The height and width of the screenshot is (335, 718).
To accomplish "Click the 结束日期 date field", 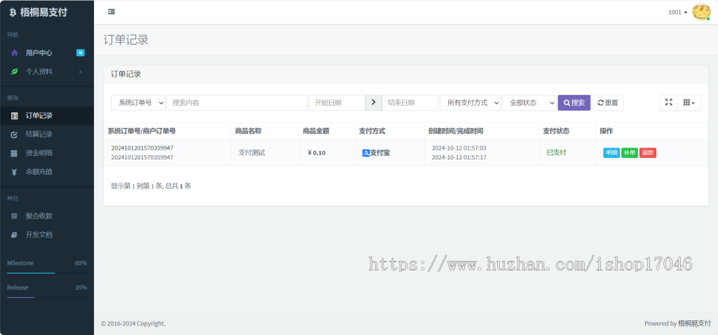I will (x=409, y=103).
